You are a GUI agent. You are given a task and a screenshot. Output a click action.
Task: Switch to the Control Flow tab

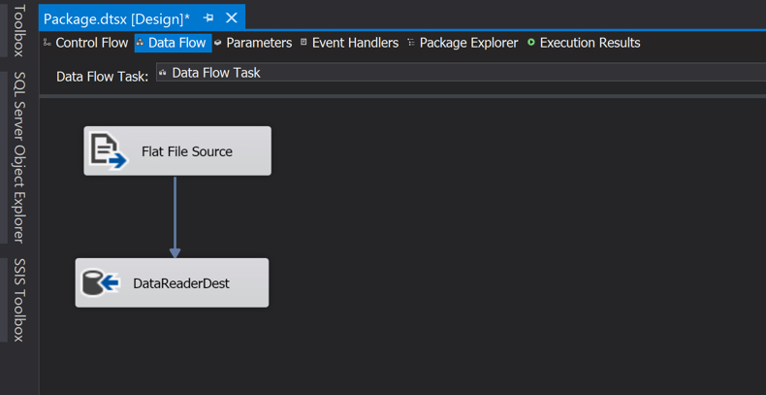tap(91, 43)
